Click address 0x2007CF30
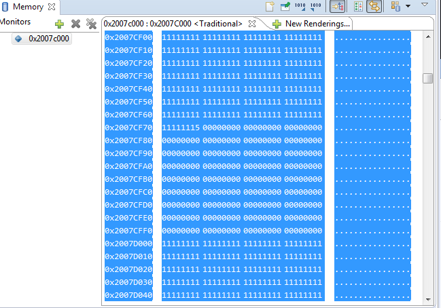The height and width of the screenshot is (308, 441). coord(129,76)
